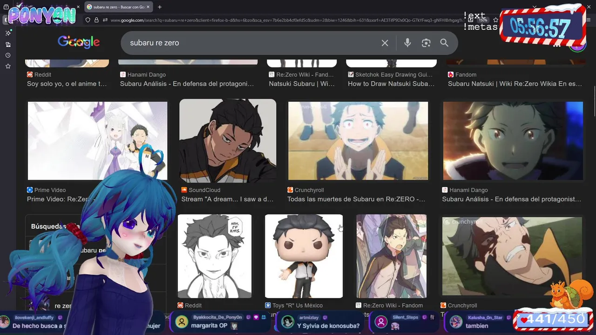
Task: Open the Hanami Dango smiling Subaru image
Action: [x=513, y=141]
